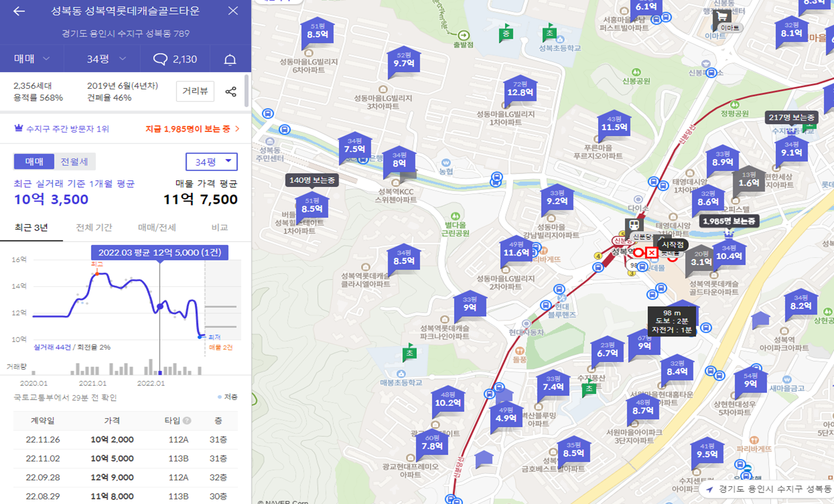Click the 매봉초등학교 school flag icon

coord(409,354)
